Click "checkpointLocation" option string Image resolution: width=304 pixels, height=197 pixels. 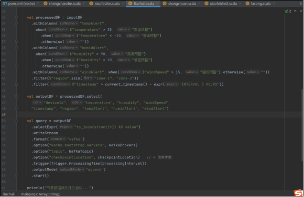coord(71,157)
